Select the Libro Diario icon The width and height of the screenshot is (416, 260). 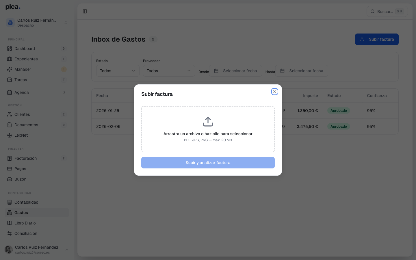[10, 223]
